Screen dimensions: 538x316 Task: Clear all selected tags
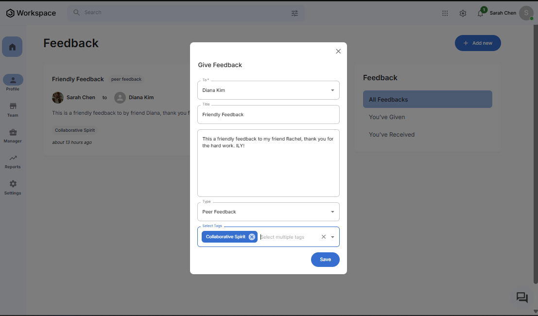click(x=324, y=237)
